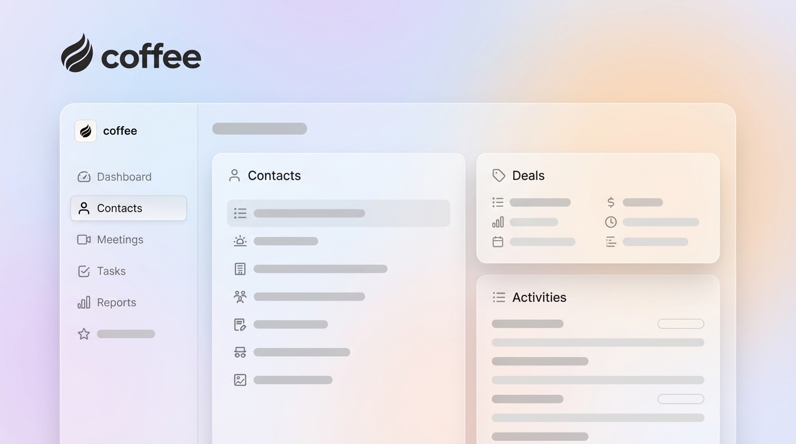Viewport: 796px width, 444px height.
Task: Click the list icon beside Activities heading
Action: (x=498, y=297)
